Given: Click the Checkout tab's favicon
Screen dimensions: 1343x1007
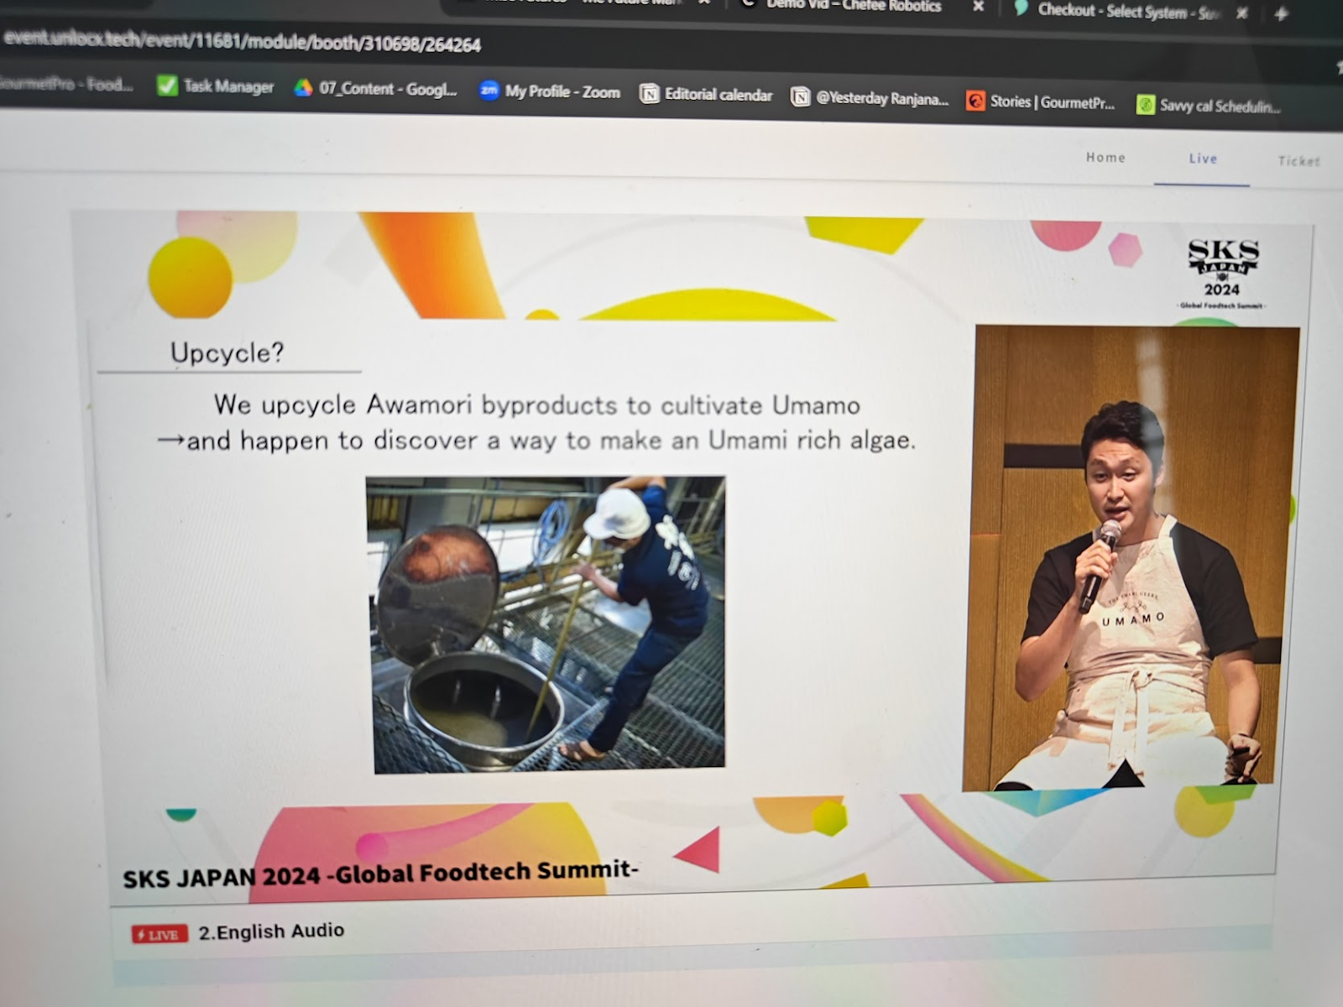Looking at the screenshot, I should point(1021,8).
